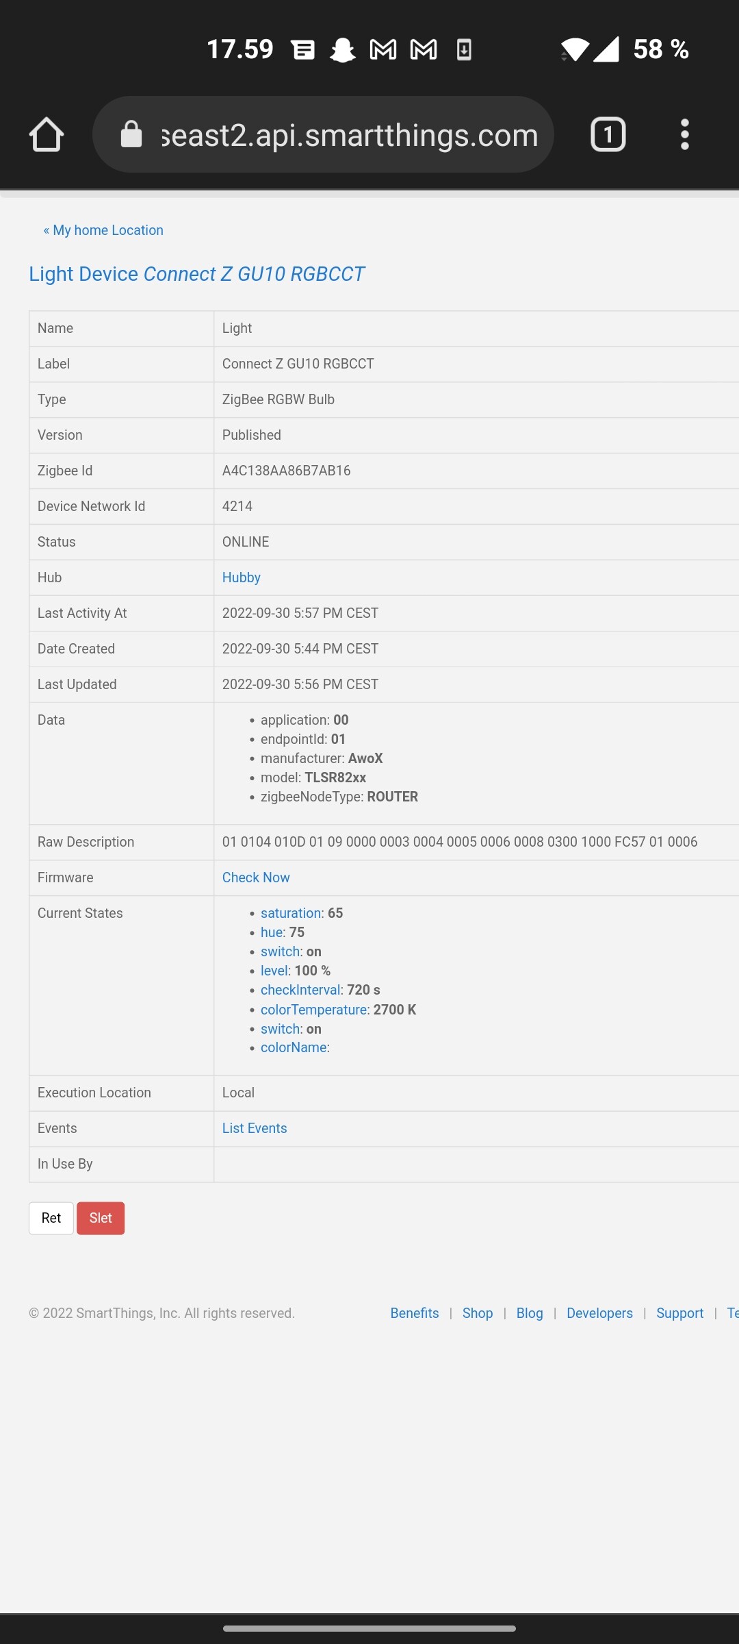Click the manufacturer: AwoX data entry
Viewport: 739px width, 1644px height.
pos(322,758)
